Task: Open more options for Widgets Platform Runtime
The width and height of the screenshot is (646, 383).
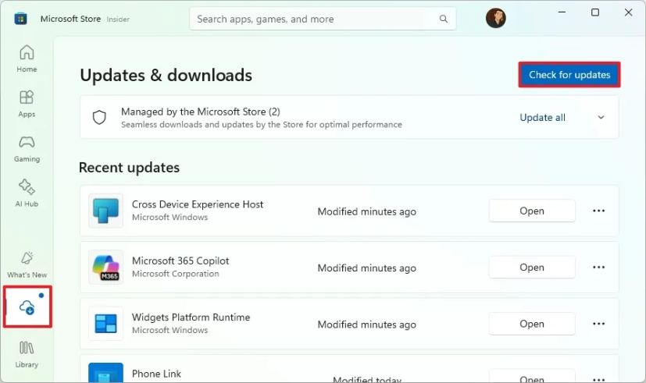Action: [598, 324]
